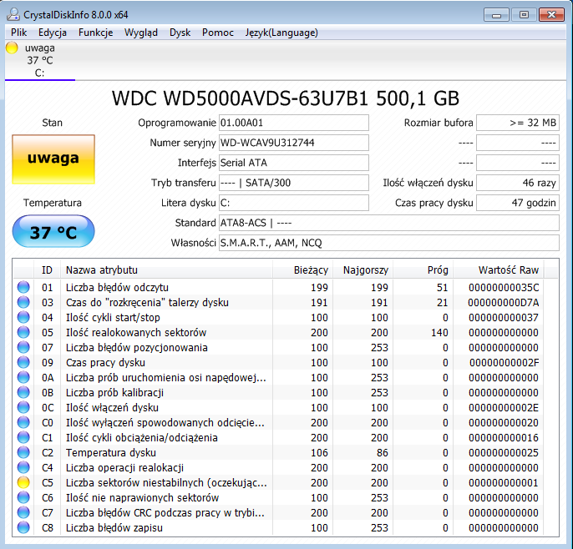
Task: Click the Wartość Raw column header
Action: pos(499,270)
